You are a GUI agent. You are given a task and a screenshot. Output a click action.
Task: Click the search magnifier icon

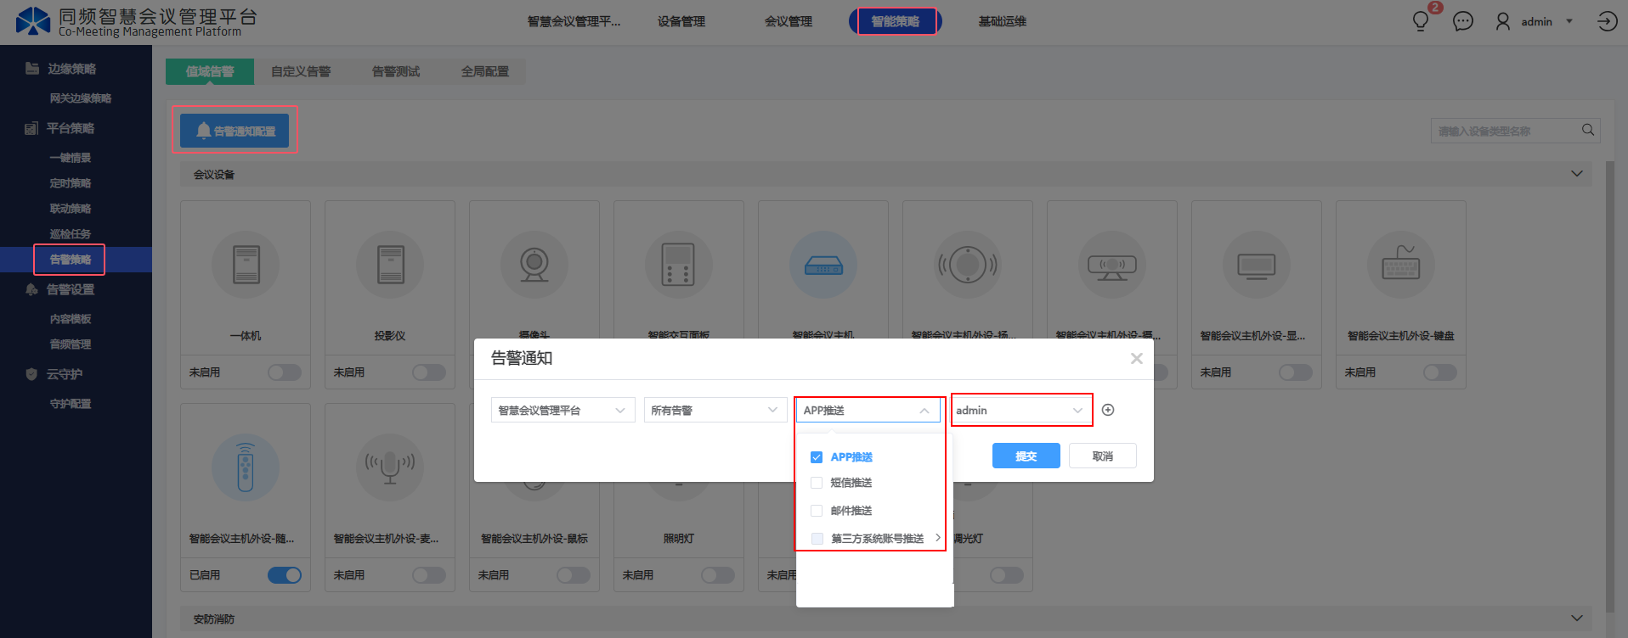coord(1587,130)
